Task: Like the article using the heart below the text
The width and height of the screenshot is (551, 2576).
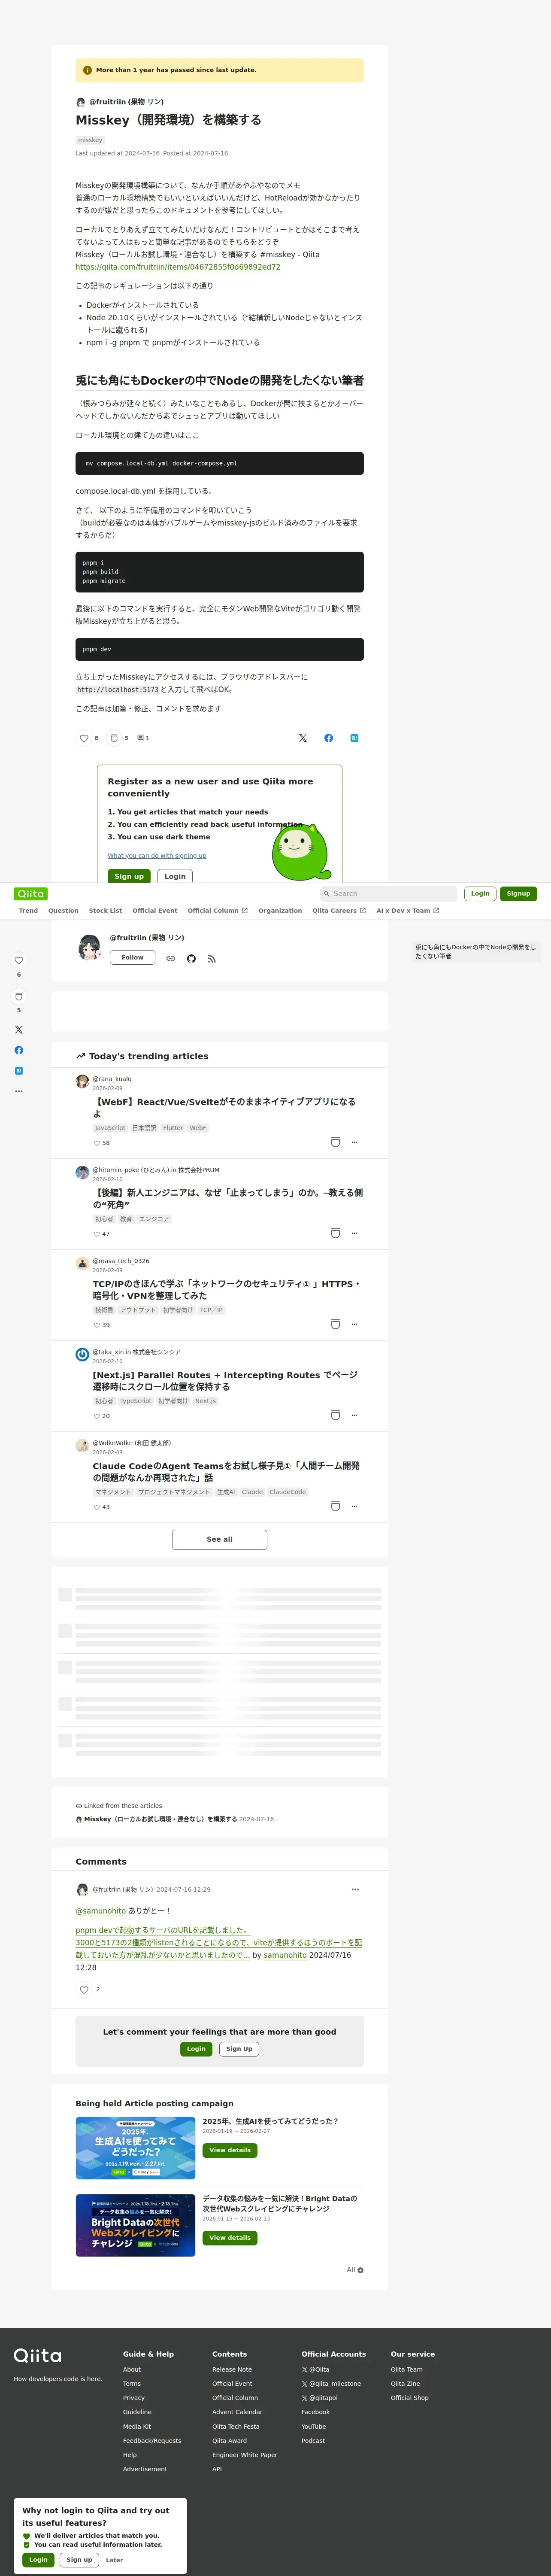Action: click(x=84, y=738)
